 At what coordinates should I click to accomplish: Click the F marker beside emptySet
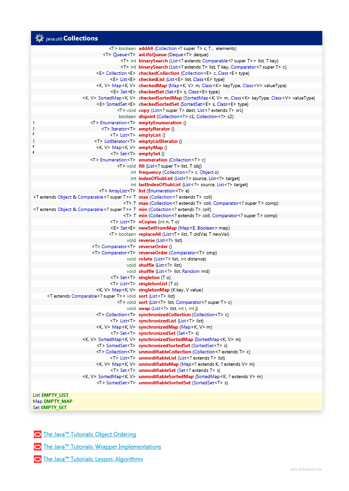click(x=33, y=153)
